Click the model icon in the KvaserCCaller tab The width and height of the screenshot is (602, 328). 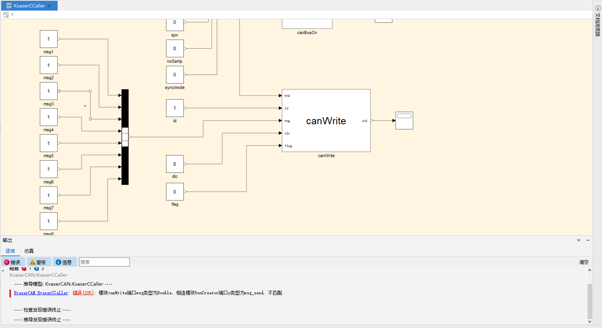[x=9, y=6]
